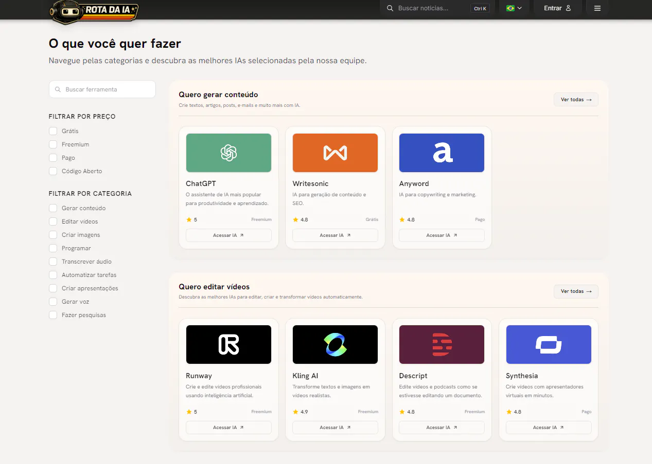Click the star icon on Descript card

click(x=402, y=412)
